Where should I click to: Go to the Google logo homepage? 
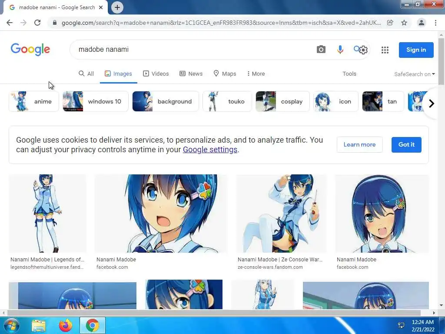pyautogui.click(x=30, y=50)
